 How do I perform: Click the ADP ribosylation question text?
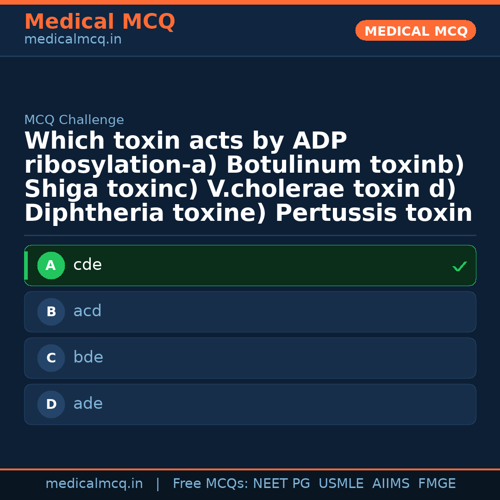pos(248,177)
